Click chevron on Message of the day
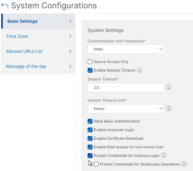 pyautogui.click(x=70, y=67)
